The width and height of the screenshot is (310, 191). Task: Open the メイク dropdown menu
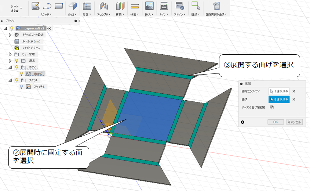click(164, 14)
